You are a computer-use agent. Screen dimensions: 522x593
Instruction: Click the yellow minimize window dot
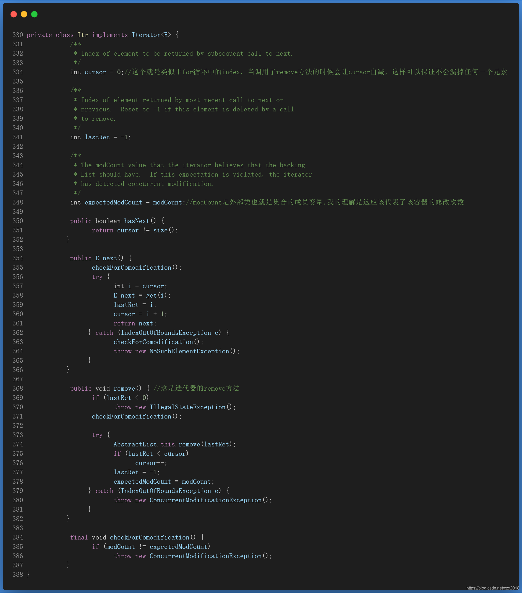tap(24, 14)
